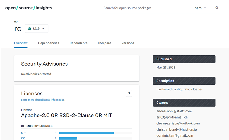Select the date May 26, 2018
Image resolution: width=229 pixels, height=140 pixels.
click(x=166, y=68)
